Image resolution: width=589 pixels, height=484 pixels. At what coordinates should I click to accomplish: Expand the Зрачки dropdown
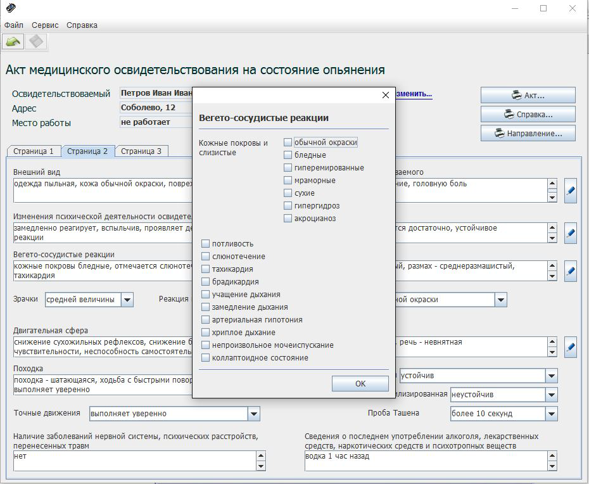(x=127, y=300)
